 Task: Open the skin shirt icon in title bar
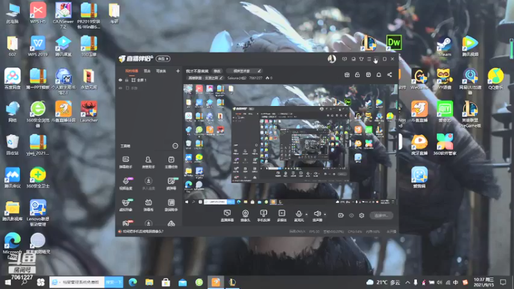[361, 59]
